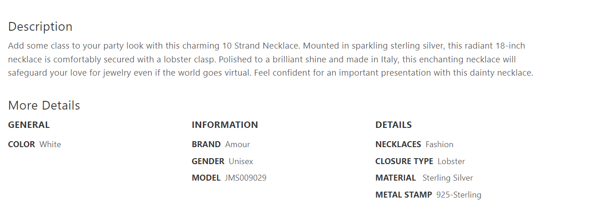Select the model number JMS009029

point(245,178)
